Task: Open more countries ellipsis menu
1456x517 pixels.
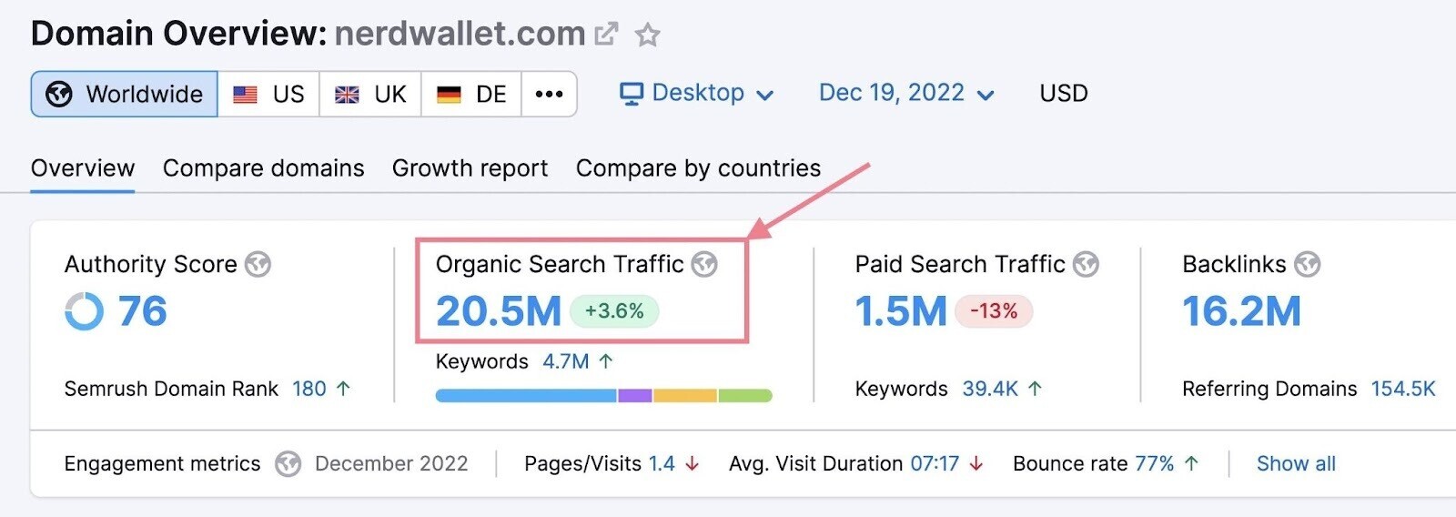Action: pyautogui.click(x=549, y=94)
